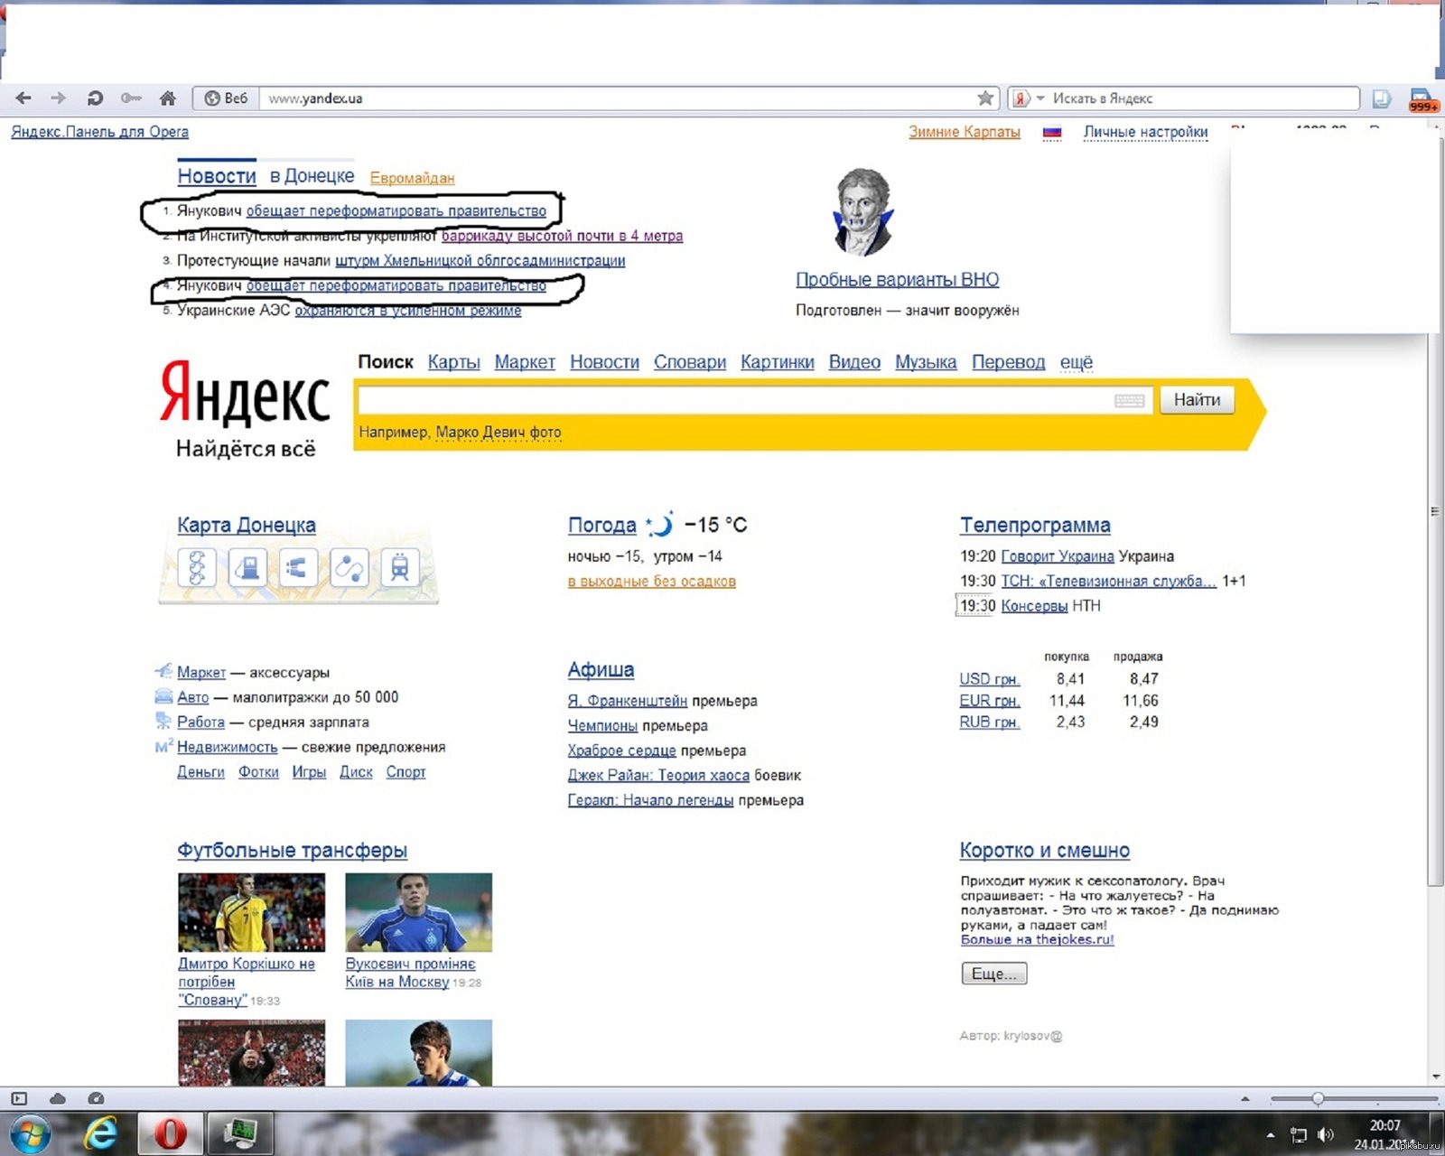Click the Веб globe badge in address bar
Image resolution: width=1445 pixels, height=1156 pixels.
[226, 98]
